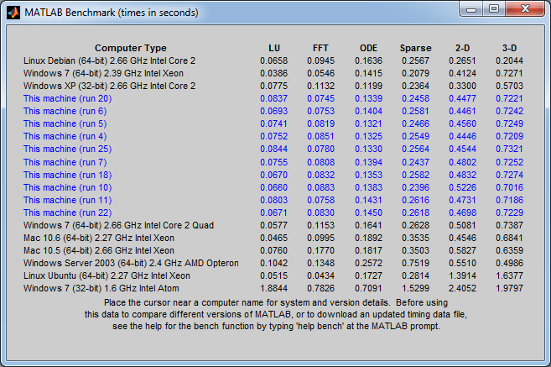Select 'Windows 7 (32-bit) 1.6 GHz Intel Atom'

tap(101, 288)
